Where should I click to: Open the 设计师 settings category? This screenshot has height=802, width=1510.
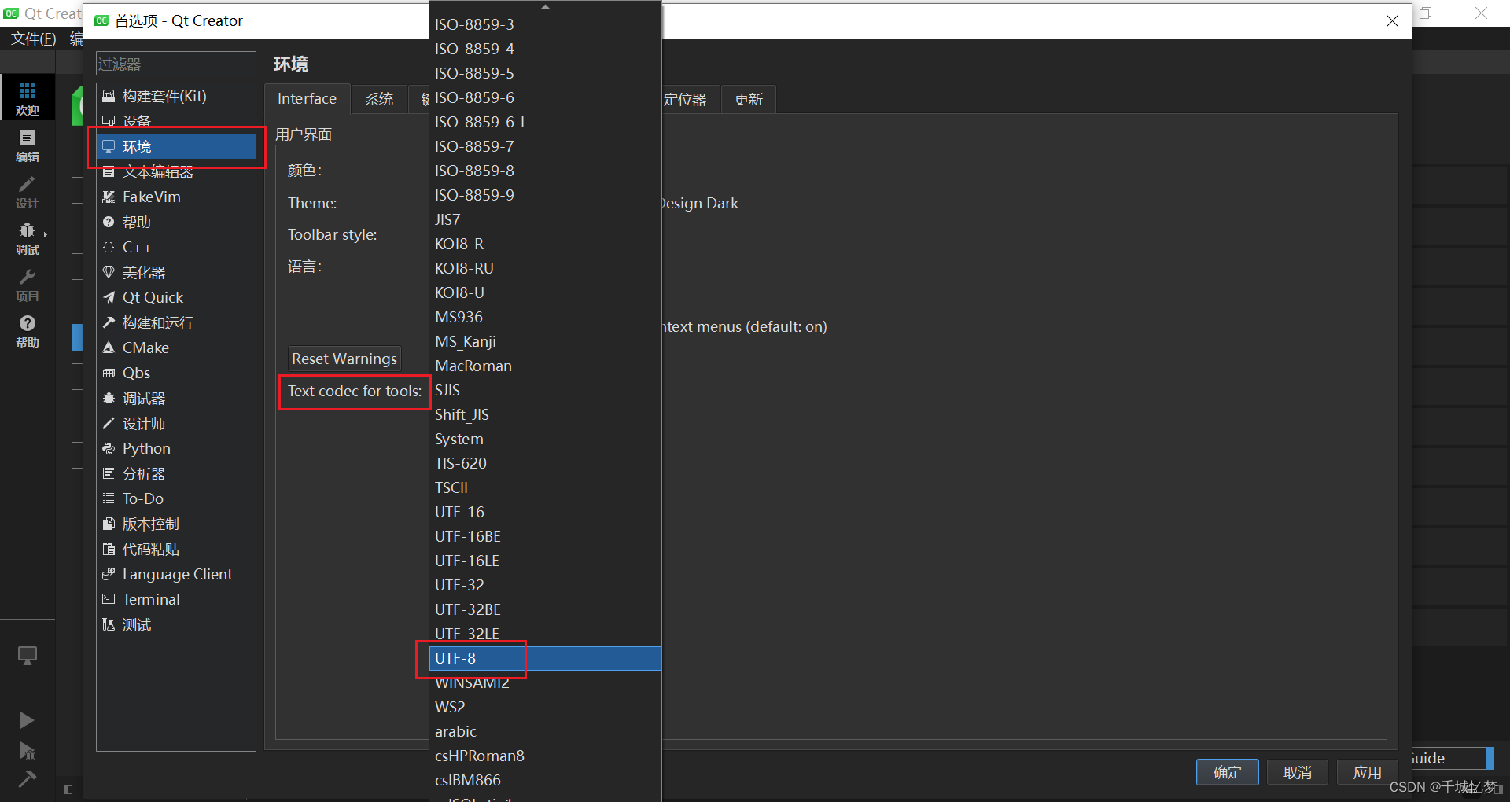[176, 423]
